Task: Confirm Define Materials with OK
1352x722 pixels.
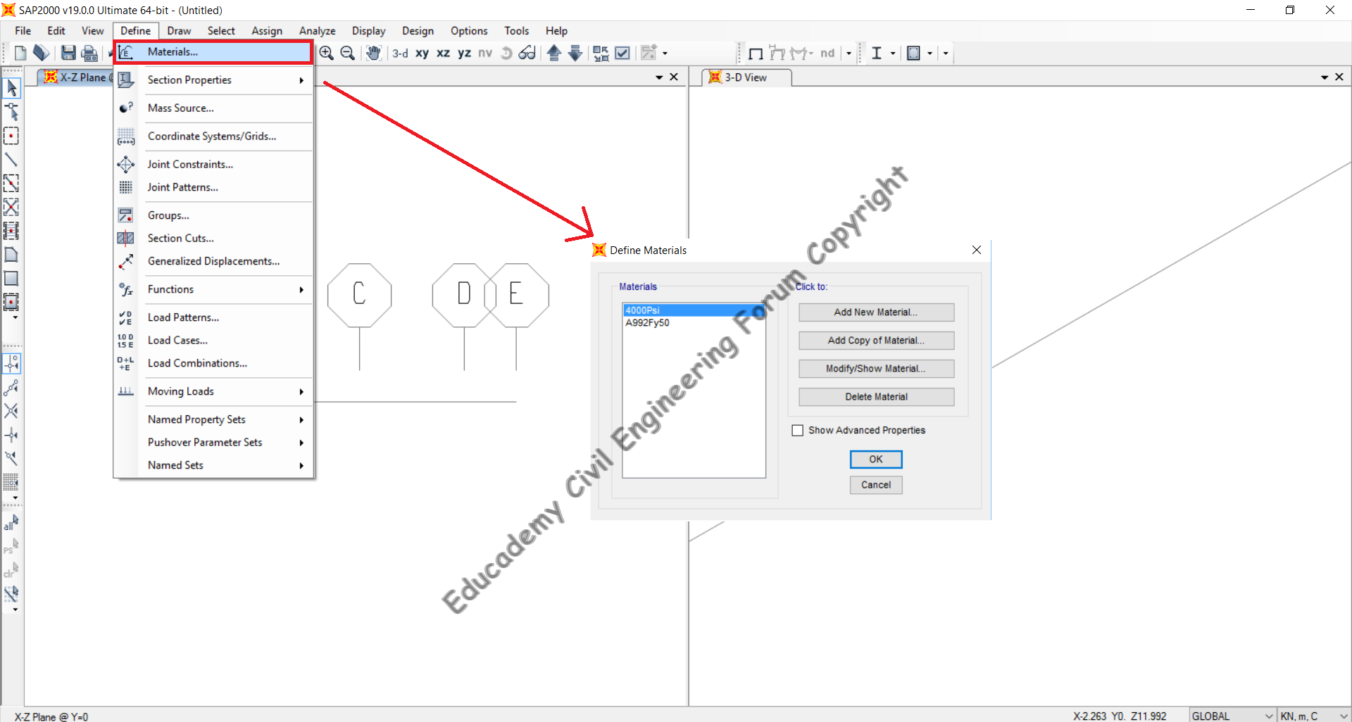Action: [876, 460]
